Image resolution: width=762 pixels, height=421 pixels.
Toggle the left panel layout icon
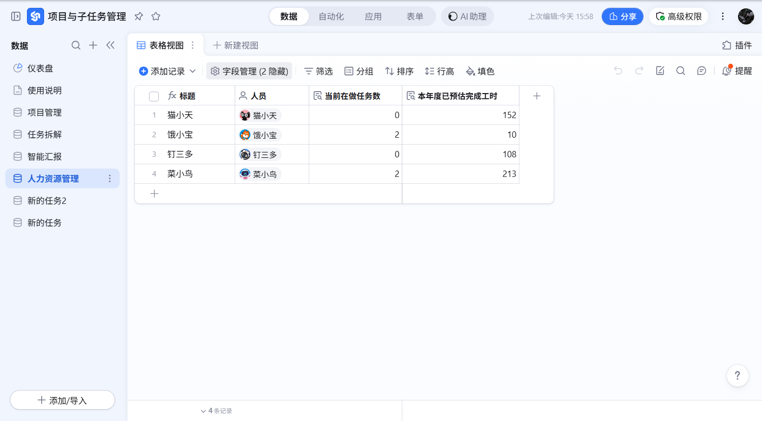coord(16,16)
